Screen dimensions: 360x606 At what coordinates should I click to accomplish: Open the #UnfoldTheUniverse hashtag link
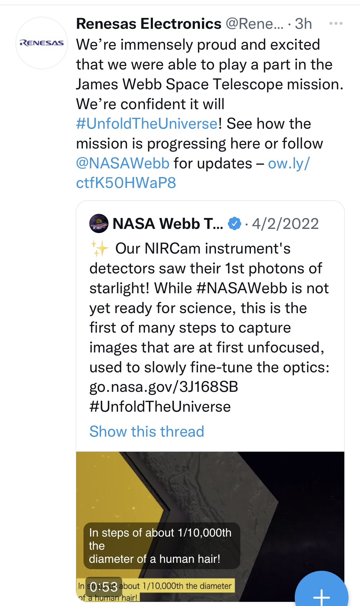(x=147, y=124)
